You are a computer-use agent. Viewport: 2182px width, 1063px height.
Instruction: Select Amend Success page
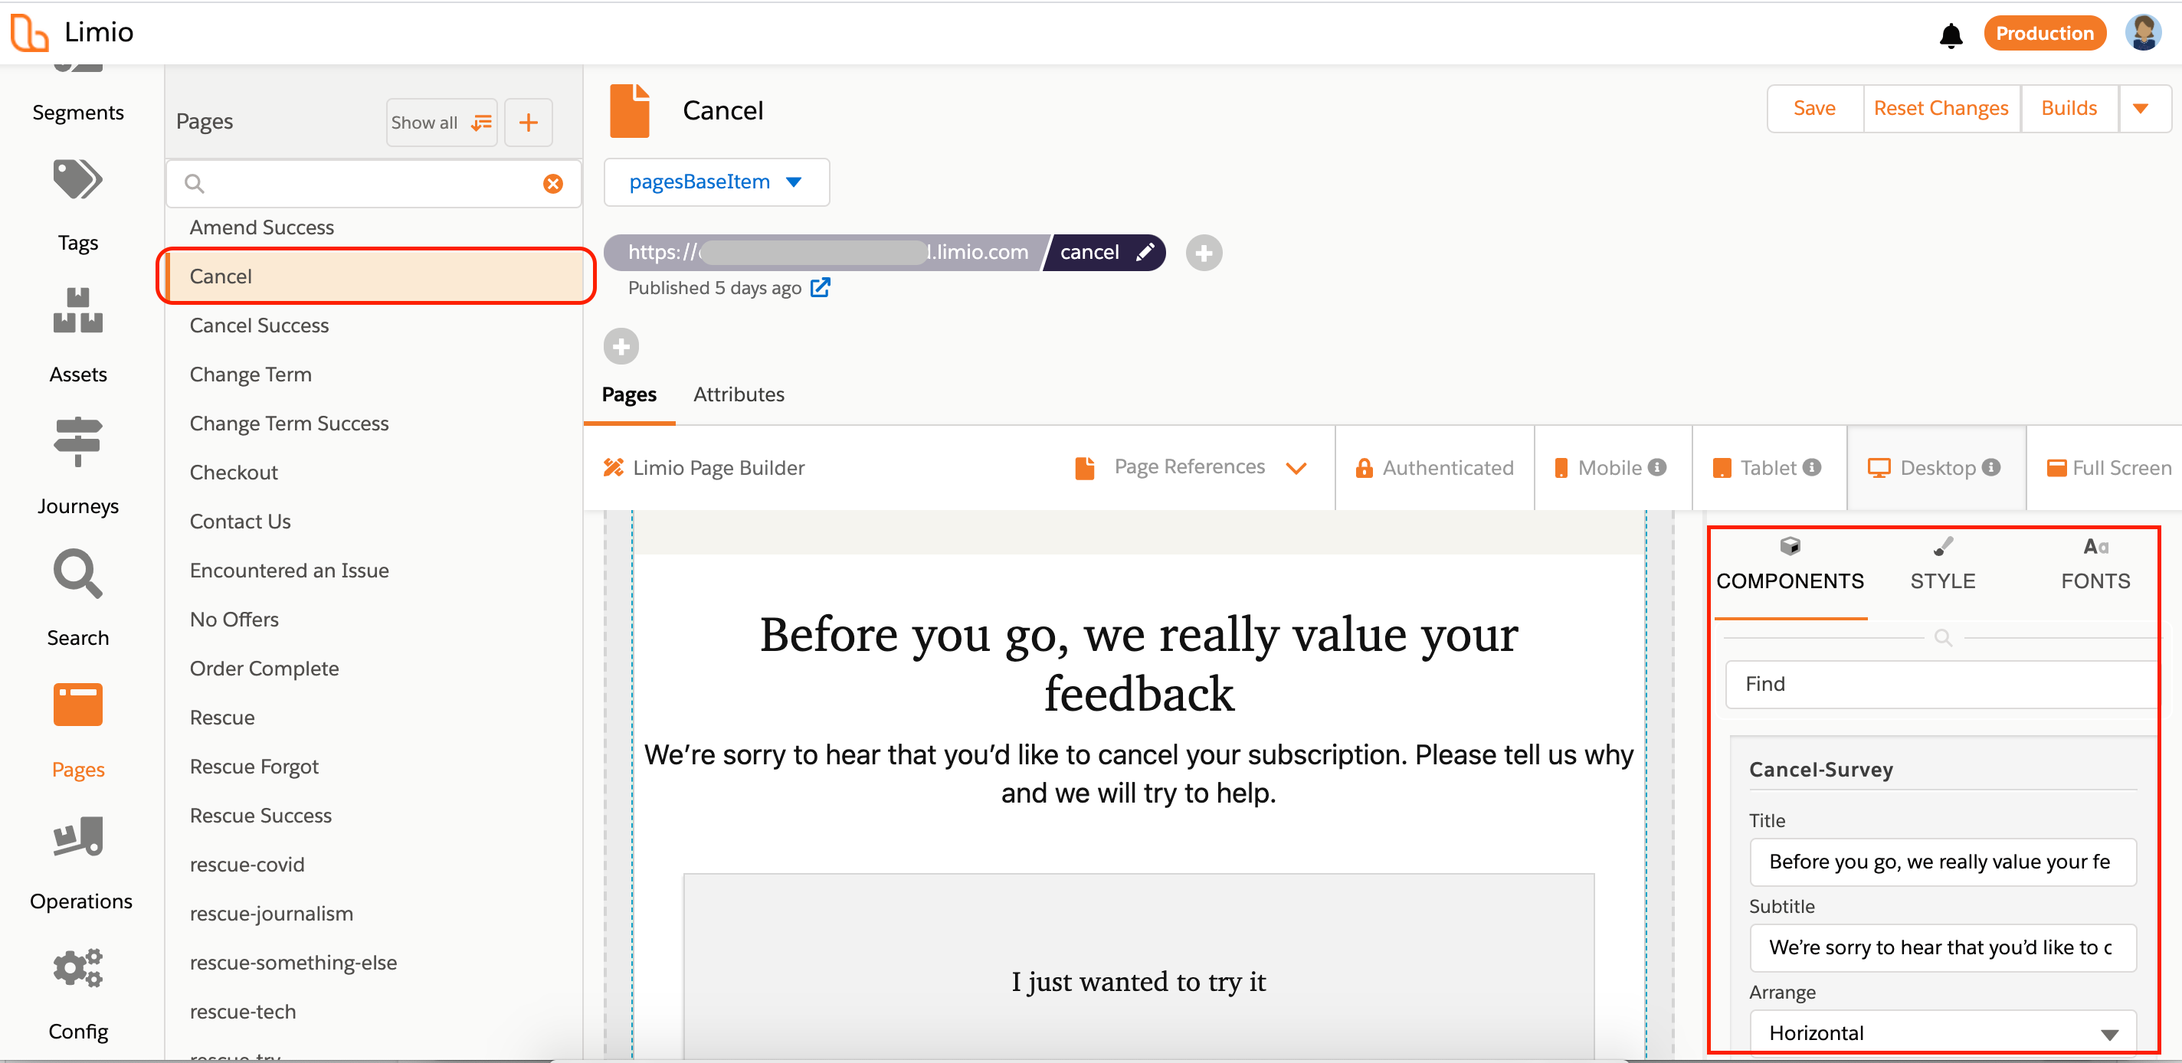click(374, 227)
